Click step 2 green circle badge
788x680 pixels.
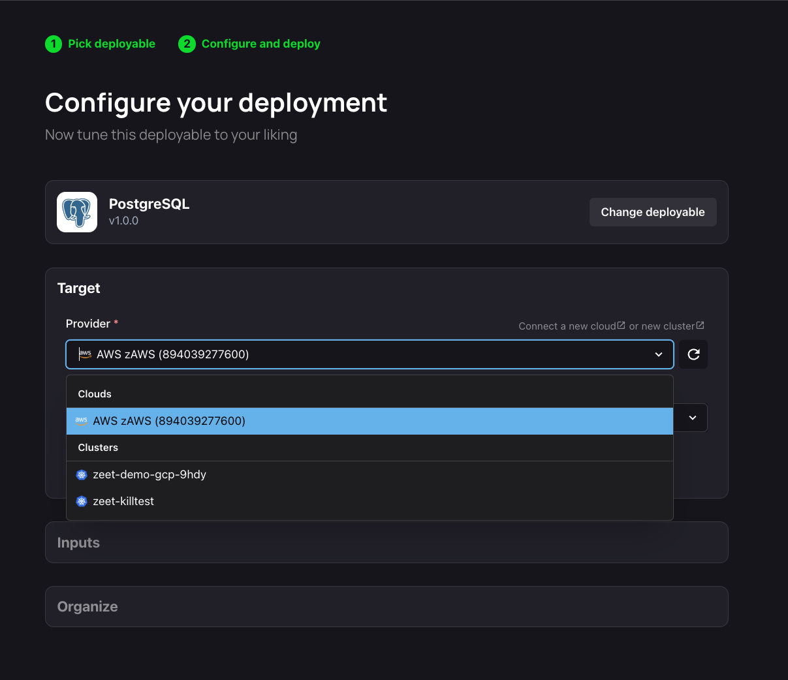coord(187,44)
